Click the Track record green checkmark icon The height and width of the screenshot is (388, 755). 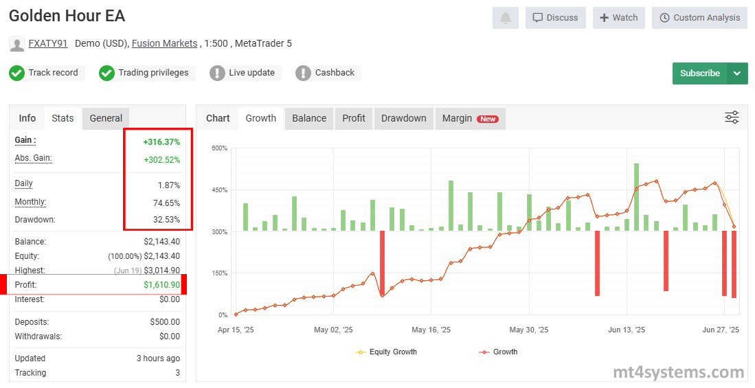[x=17, y=73]
